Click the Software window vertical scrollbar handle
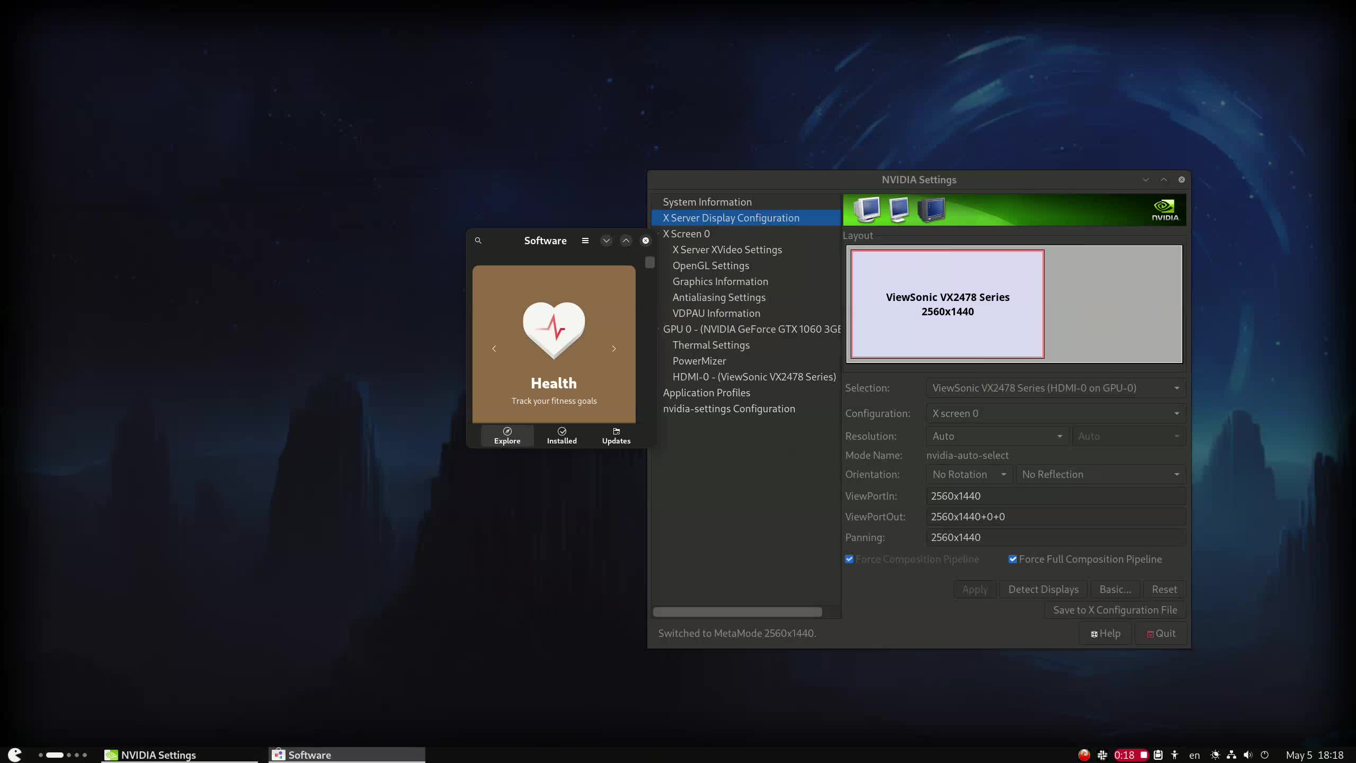The image size is (1356, 763). pos(650,262)
